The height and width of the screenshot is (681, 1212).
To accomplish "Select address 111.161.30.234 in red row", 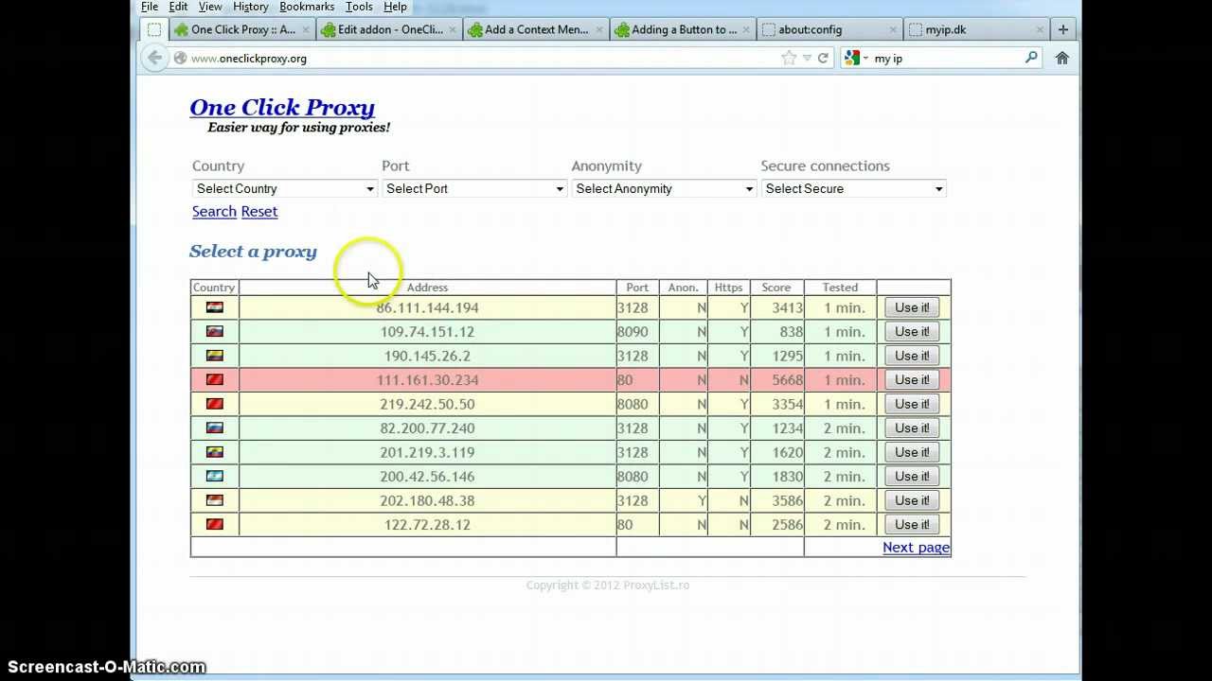I will click(427, 380).
